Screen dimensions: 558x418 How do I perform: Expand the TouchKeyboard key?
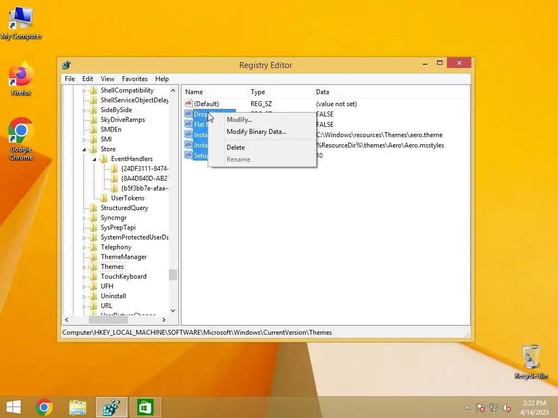[84, 277]
